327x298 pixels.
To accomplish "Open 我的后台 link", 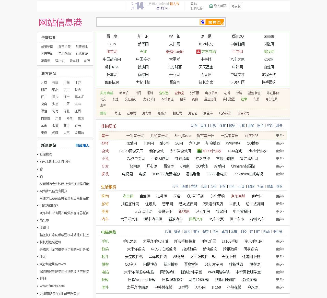I will 196,8.
